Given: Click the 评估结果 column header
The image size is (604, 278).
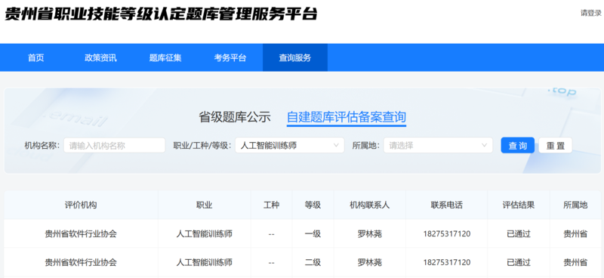Looking at the screenshot, I should 519,205.
